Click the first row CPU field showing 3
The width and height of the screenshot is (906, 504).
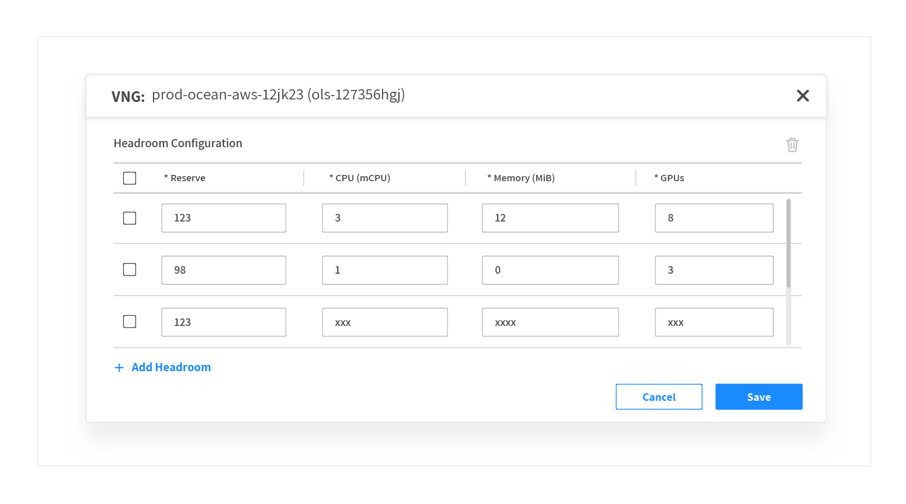384,218
